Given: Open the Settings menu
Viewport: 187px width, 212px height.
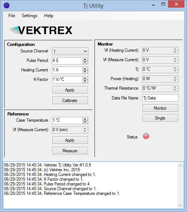Looking at the screenshot, I should 30,16.
